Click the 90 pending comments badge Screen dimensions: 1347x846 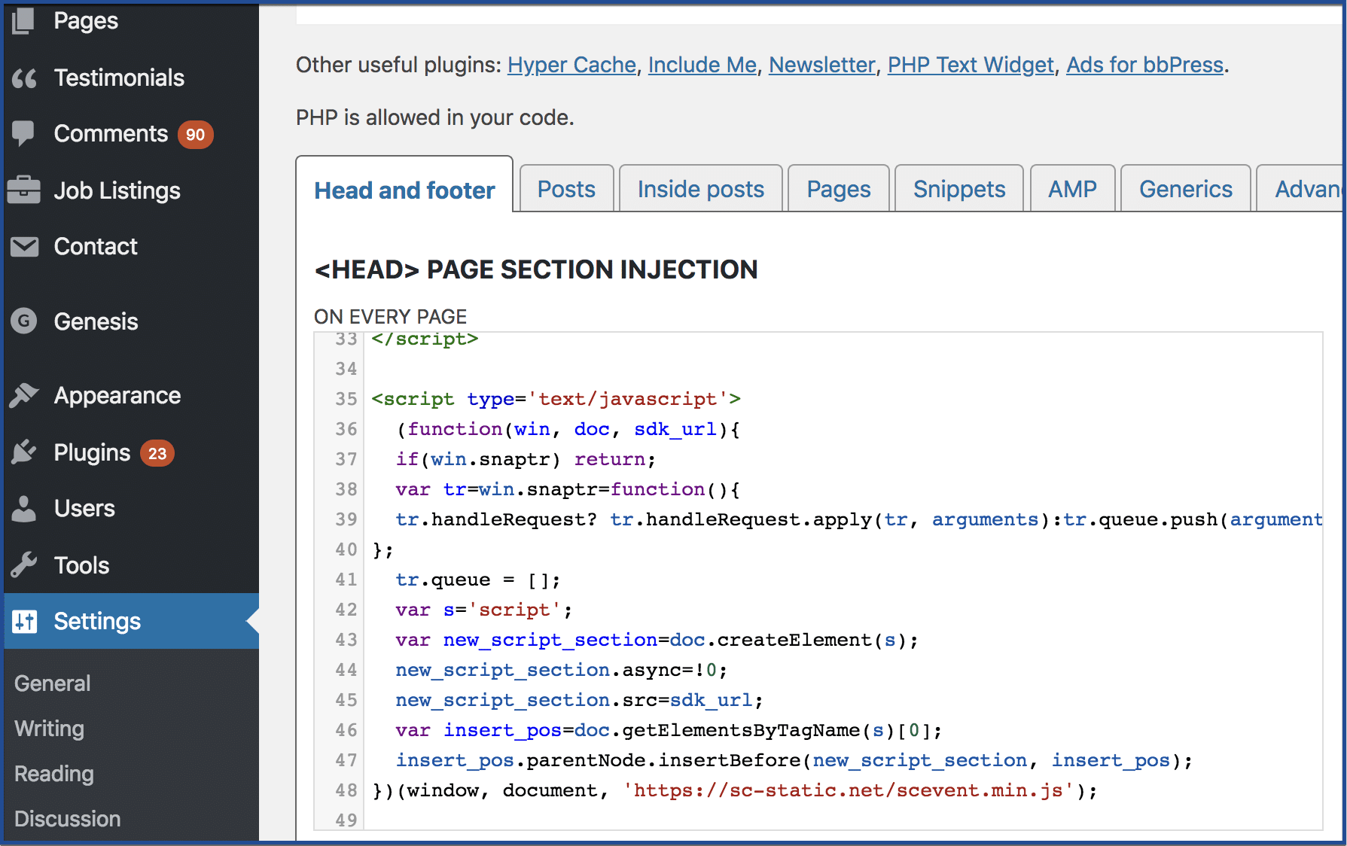click(x=196, y=135)
